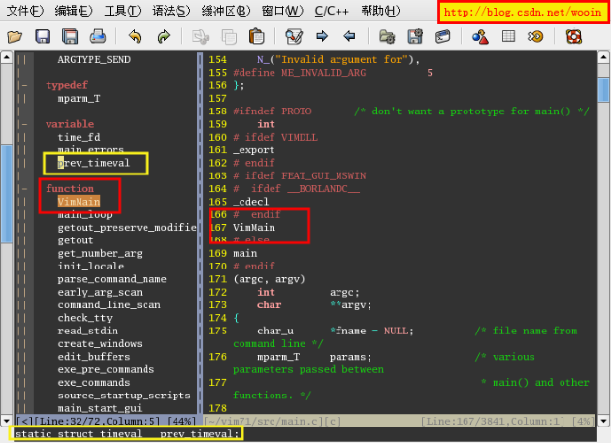Click the Copy icon
The height and width of the screenshot is (443, 611).
pyautogui.click(x=229, y=37)
